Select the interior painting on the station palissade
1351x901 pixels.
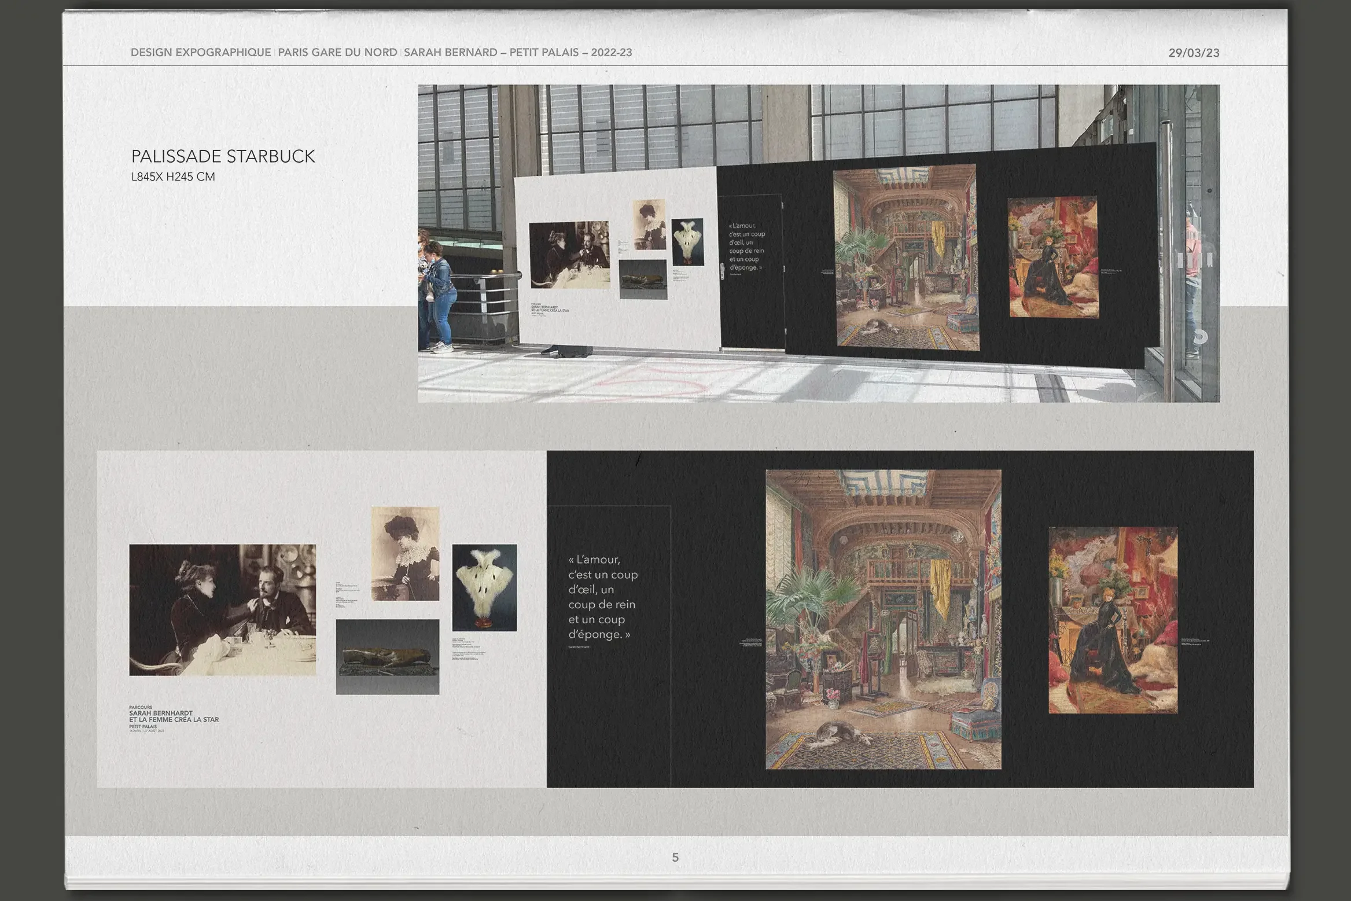click(x=907, y=257)
